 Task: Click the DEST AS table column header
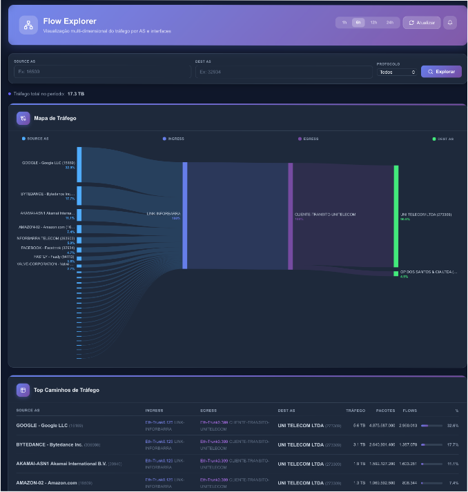click(286, 411)
